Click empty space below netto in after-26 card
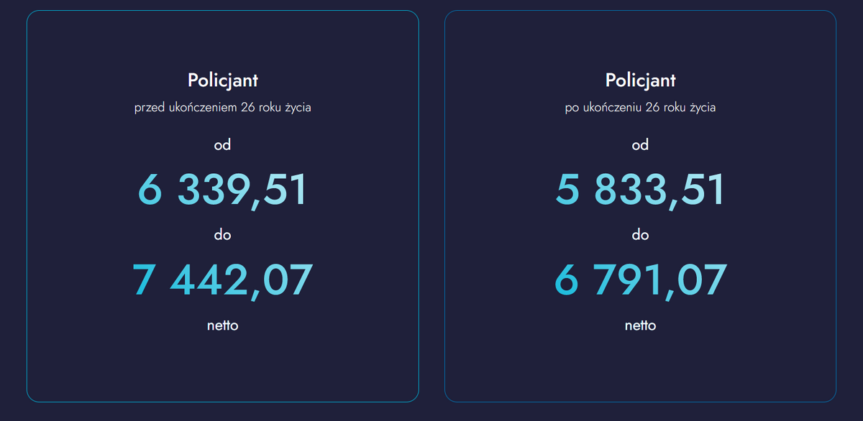The height and width of the screenshot is (421, 863). pos(640,366)
